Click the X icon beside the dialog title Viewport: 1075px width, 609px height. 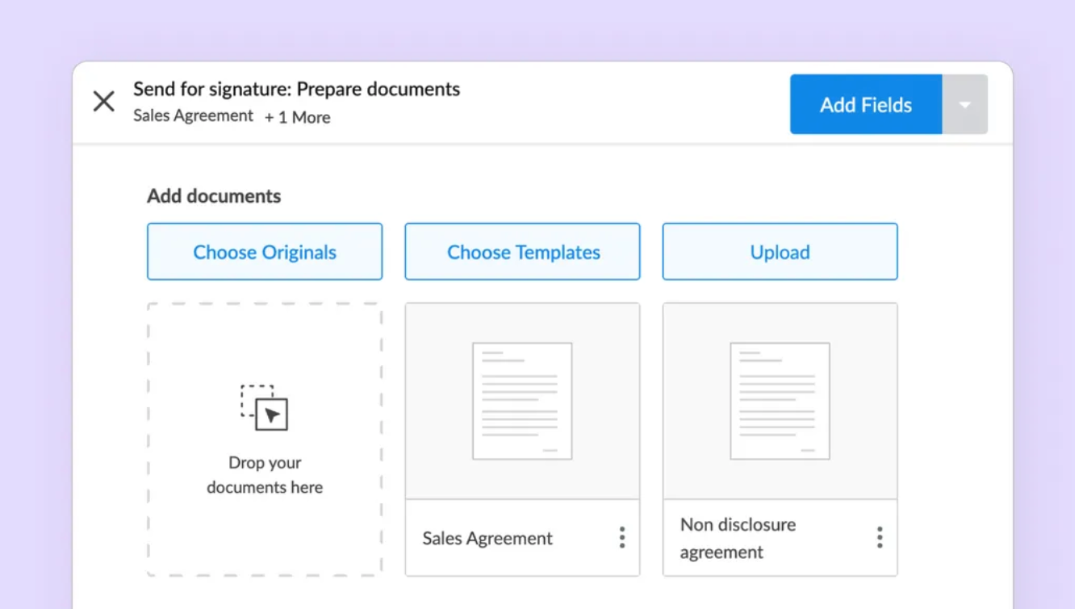tap(103, 101)
